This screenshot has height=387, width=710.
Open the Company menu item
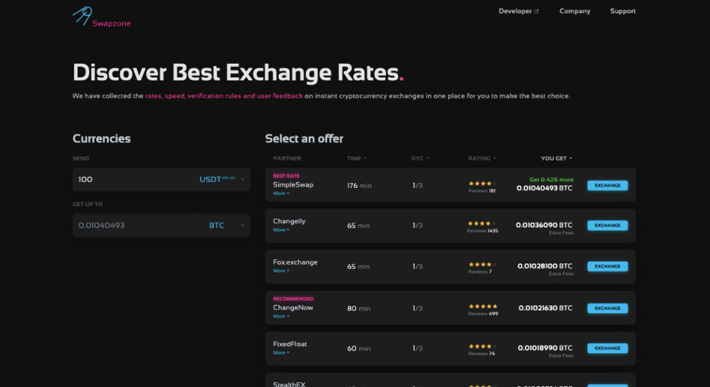[x=575, y=11]
